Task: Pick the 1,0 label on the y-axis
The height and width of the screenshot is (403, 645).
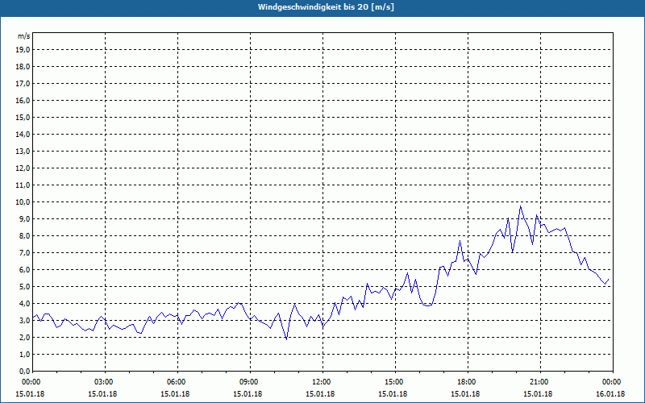Action: 24,355
